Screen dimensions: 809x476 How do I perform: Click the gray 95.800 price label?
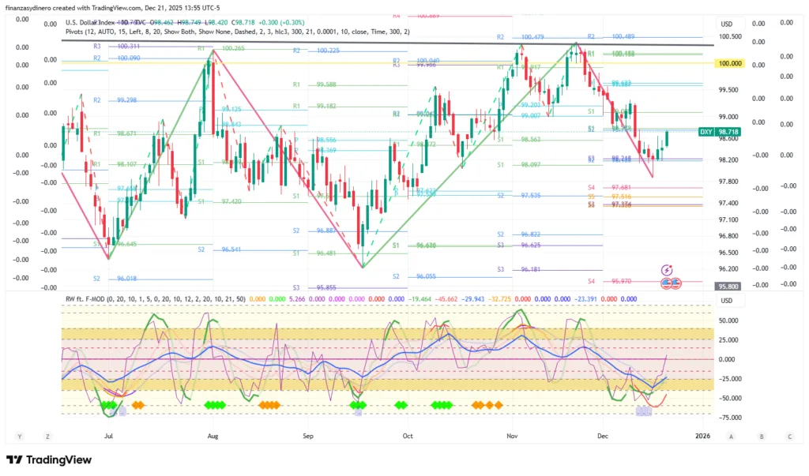730,287
